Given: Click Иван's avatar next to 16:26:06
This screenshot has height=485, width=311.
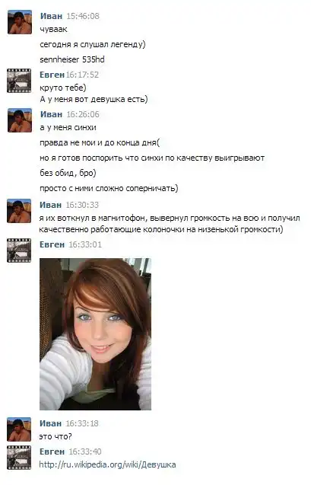Looking at the screenshot, I should point(20,120).
